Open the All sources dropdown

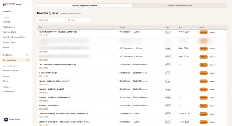(x=51, y=20)
